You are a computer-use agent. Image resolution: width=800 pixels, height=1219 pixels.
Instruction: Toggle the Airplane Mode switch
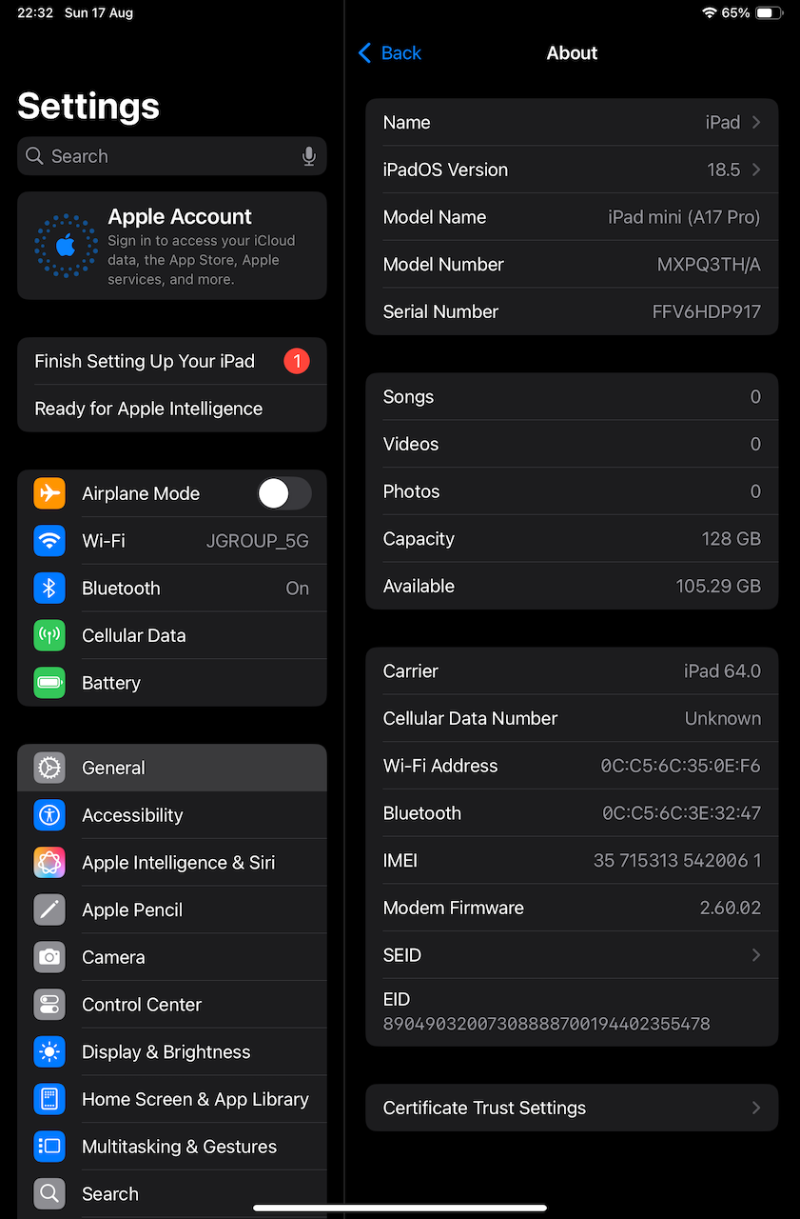pyautogui.click(x=284, y=493)
